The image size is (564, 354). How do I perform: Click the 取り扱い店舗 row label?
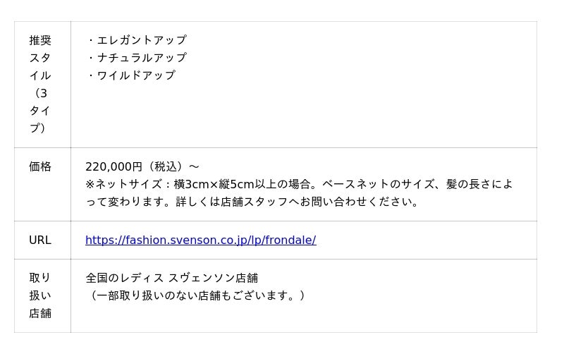[40, 295]
